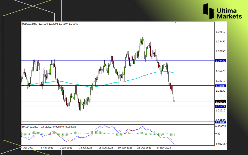Select the 1.36420 resistance price tag
This screenshot has height=155, width=248.
220,60
